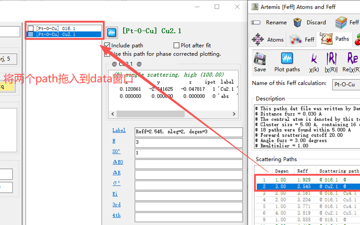Click the σ² parameter link
Viewport: 360px width, 225px height.
(116, 183)
